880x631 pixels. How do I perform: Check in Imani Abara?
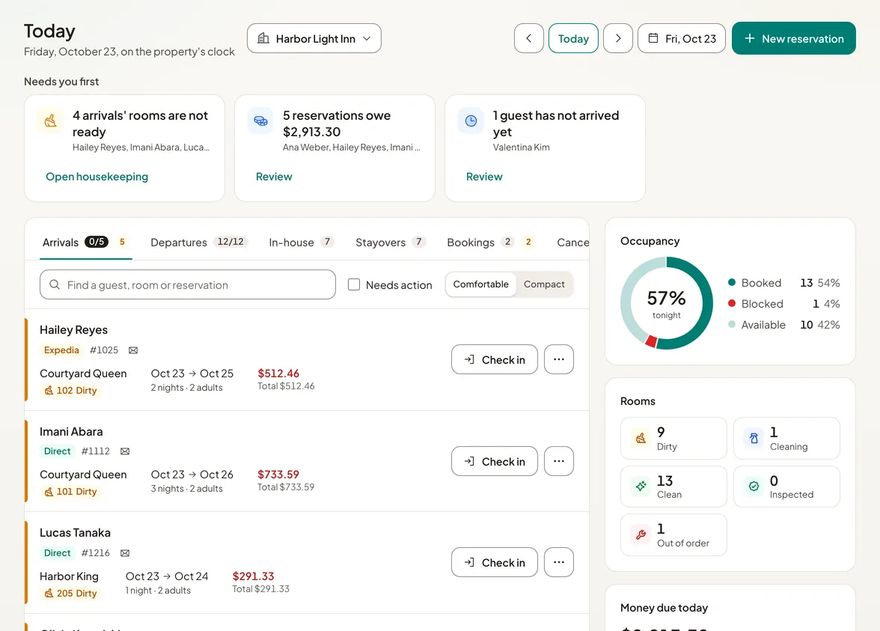point(495,461)
